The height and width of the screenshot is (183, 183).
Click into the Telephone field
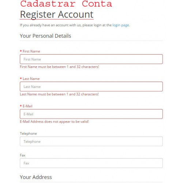point(91,141)
